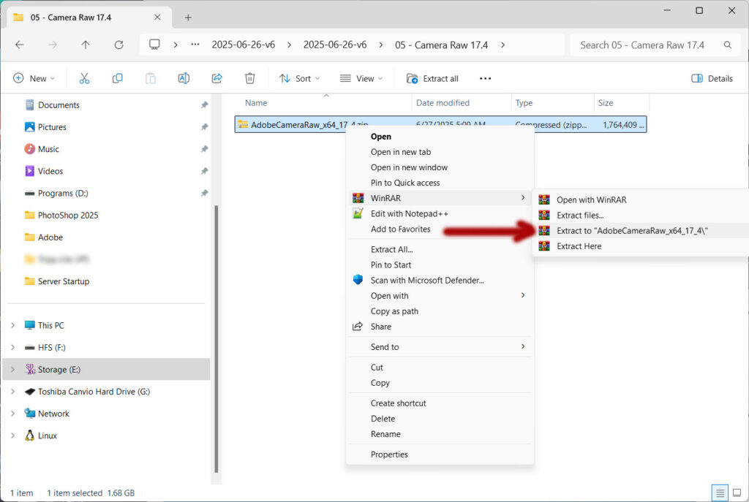Viewport: 749px width, 502px height.
Task: Expand the Storage (E:) drive node
Action: point(13,369)
